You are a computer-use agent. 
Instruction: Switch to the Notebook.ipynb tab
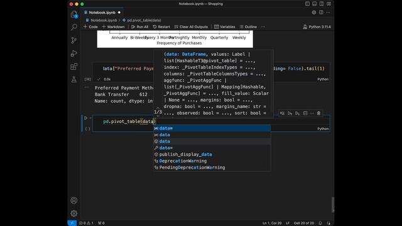click(x=102, y=13)
